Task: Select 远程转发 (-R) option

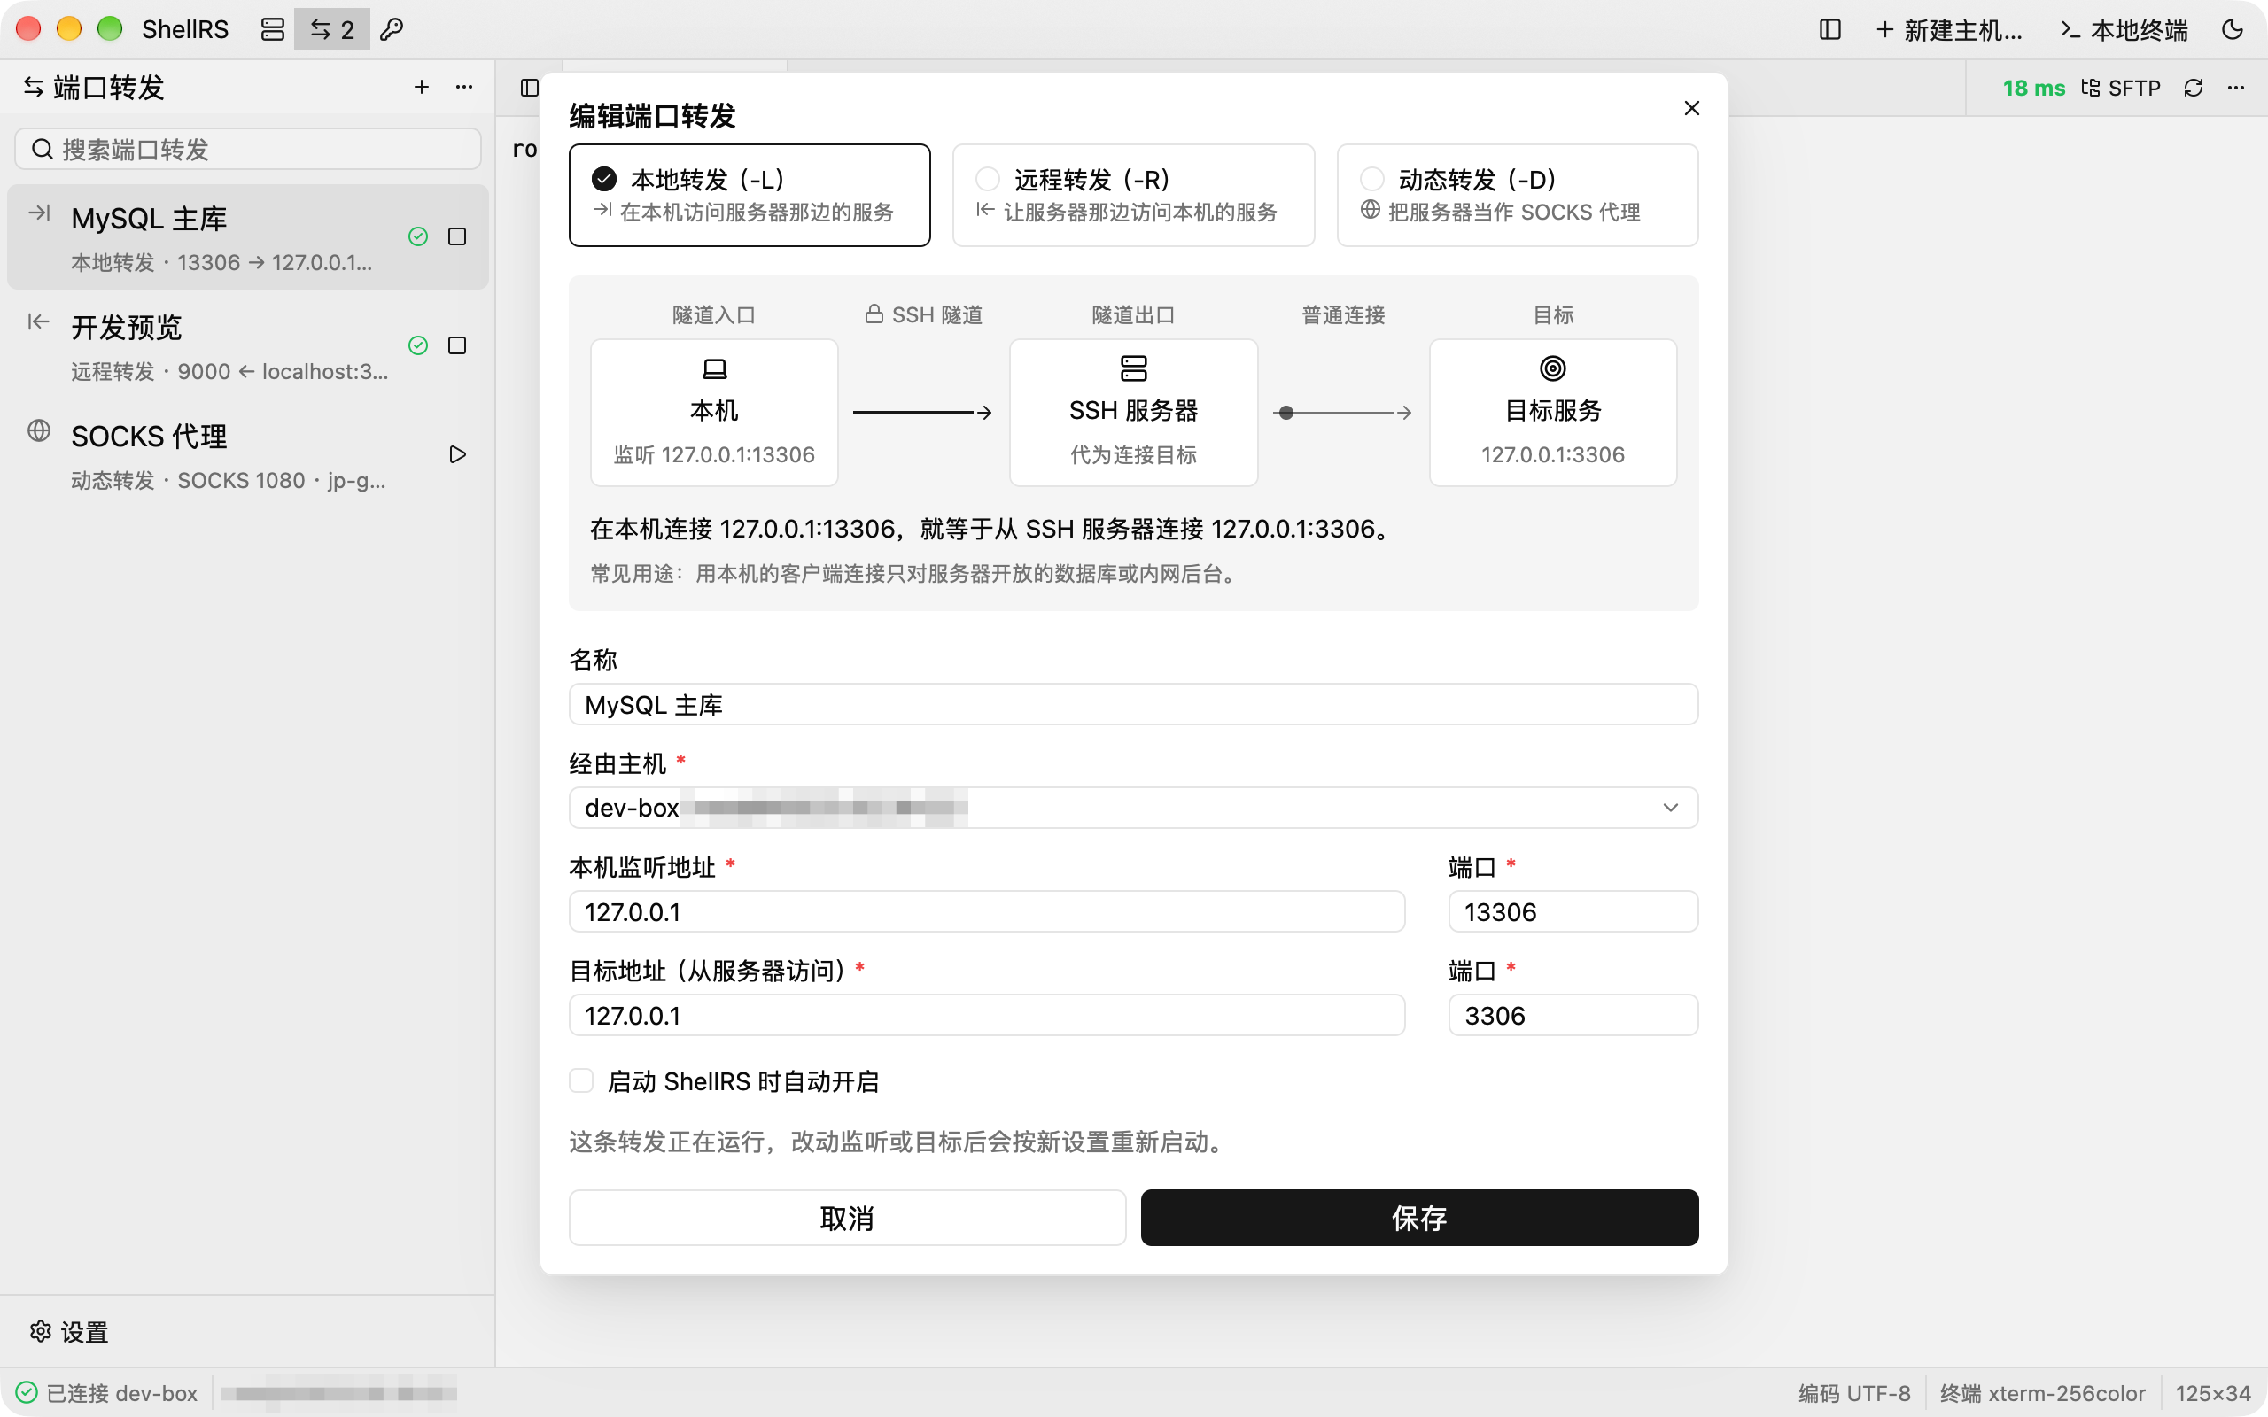Action: (1133, 195)
